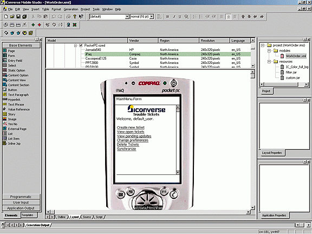Click the Print icon
The height and width of the screenshot is (234, 312).
(x=68, y=16)
